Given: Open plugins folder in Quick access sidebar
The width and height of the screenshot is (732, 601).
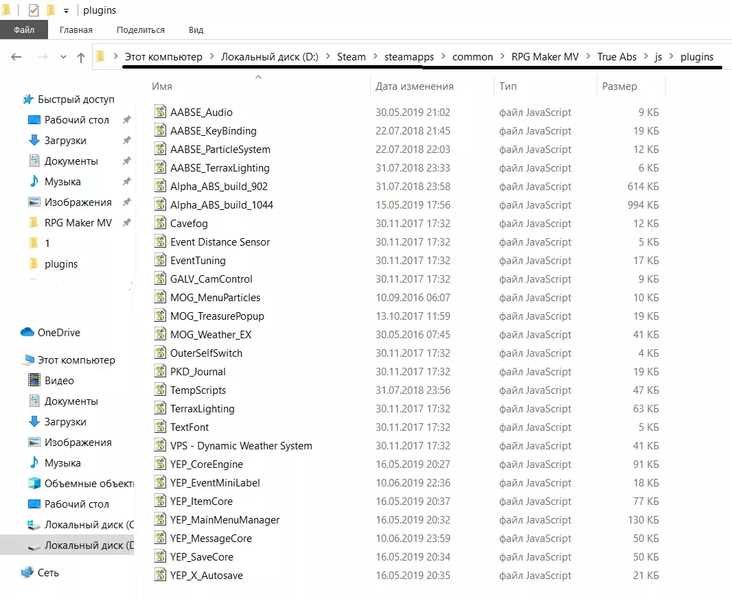Looking at the screenshot, I should click(x=61, y=264).
